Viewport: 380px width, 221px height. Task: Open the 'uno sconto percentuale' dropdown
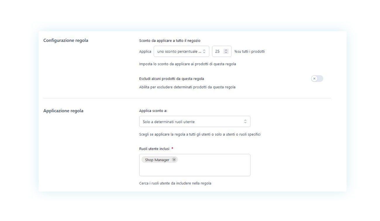[x=182, y=51]
